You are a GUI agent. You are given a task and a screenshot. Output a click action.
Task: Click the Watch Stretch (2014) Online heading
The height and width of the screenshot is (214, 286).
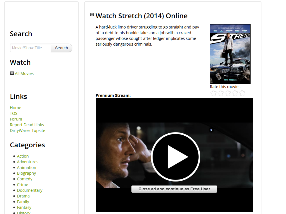point(141,16)
